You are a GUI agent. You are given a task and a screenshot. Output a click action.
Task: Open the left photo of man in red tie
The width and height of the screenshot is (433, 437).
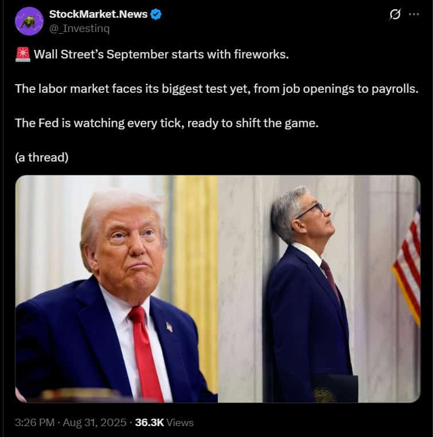pos(116,289)
